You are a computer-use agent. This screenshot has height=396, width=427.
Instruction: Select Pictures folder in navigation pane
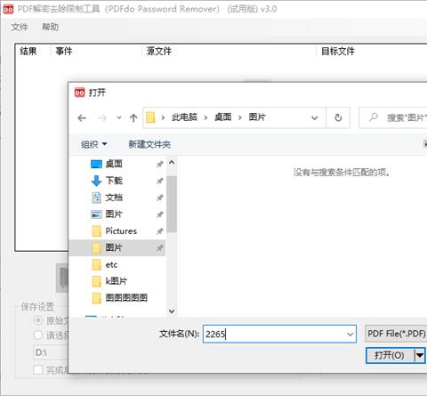pyautogui.click(x=117, y=230)
